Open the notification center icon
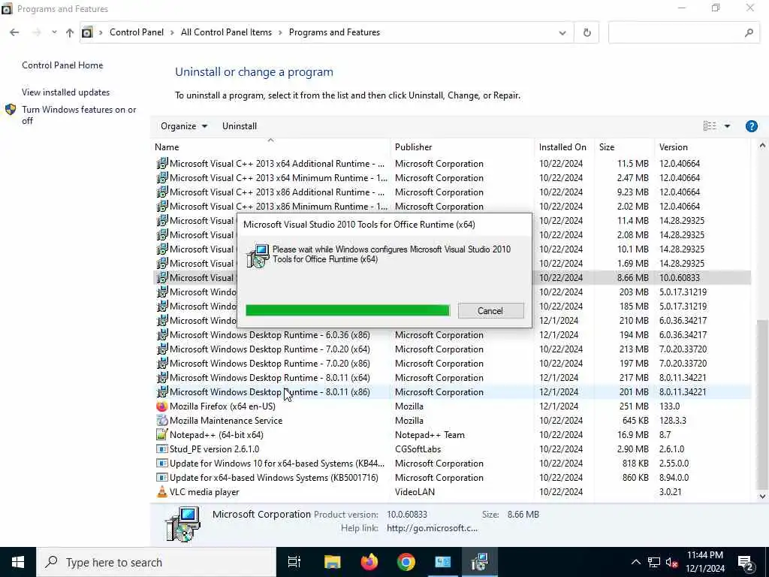Screen dimensions: 769x577 point(745,562)
